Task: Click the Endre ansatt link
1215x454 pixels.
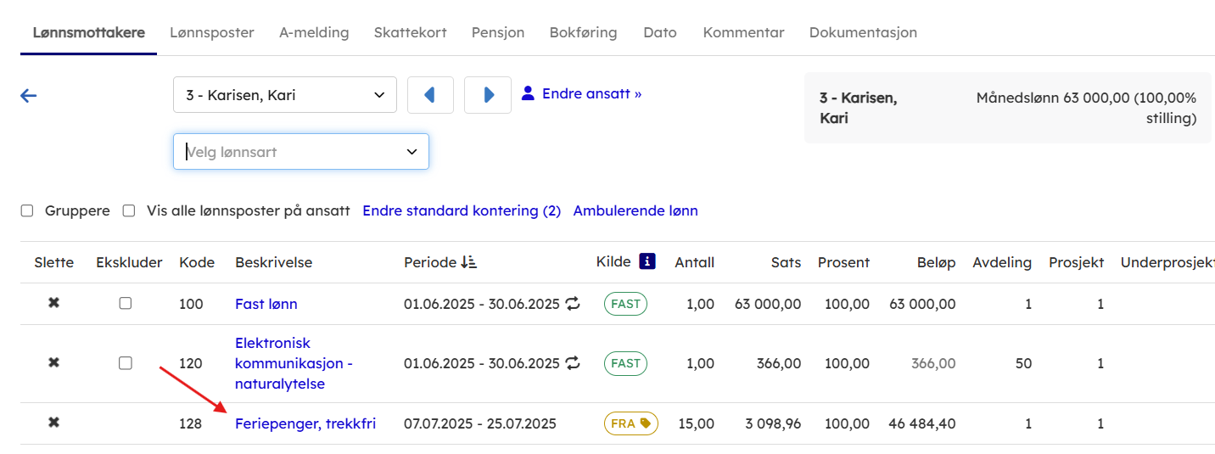Action: 591,93
